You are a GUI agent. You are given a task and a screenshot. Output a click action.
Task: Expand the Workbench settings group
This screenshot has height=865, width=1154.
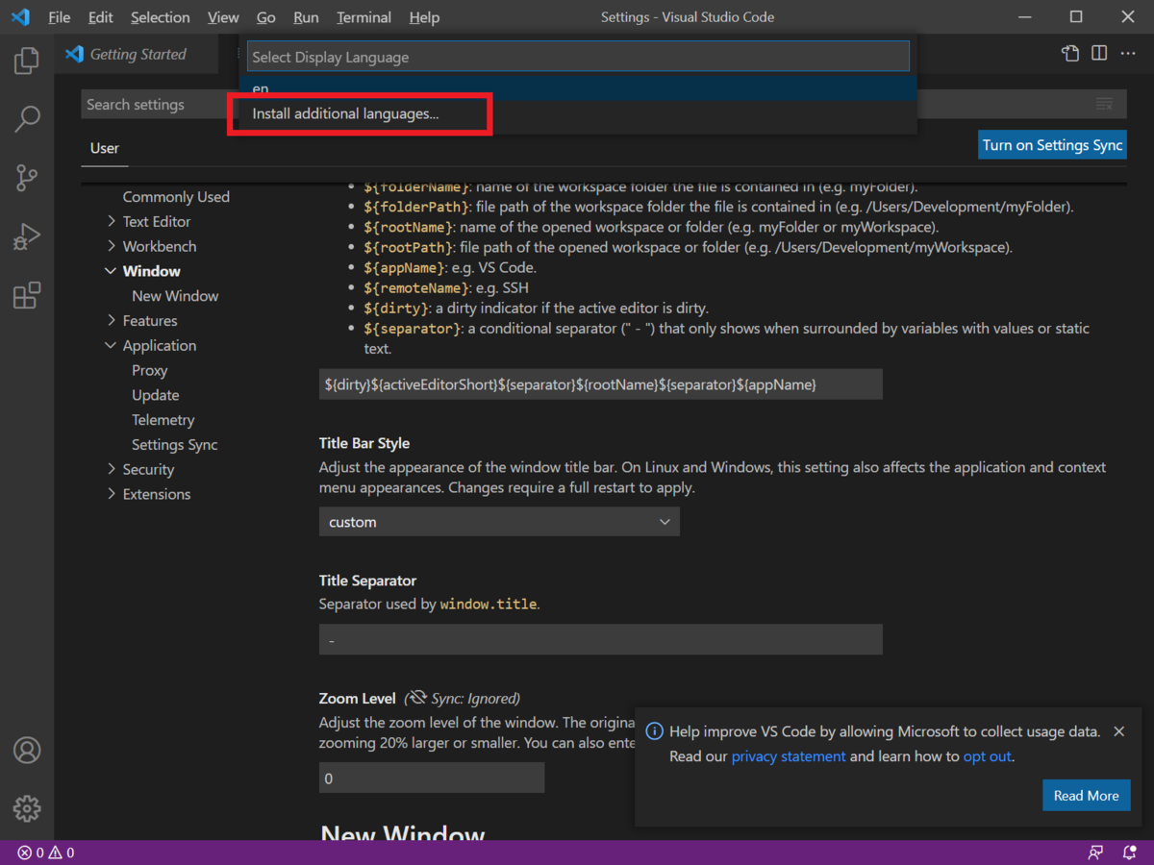(112, 246)
